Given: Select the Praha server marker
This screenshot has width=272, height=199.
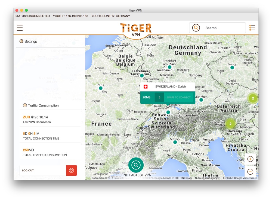Looking at the screenshot, I should click(x=232, y=68).
